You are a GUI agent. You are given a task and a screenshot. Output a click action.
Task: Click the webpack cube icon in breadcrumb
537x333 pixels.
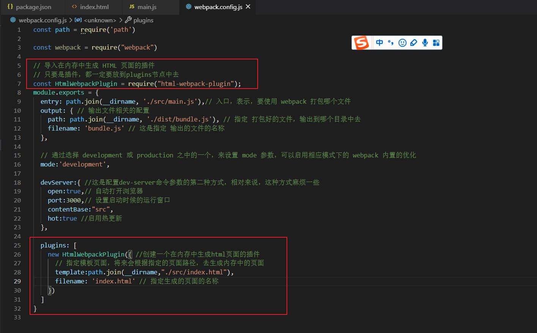coord(13,20)
